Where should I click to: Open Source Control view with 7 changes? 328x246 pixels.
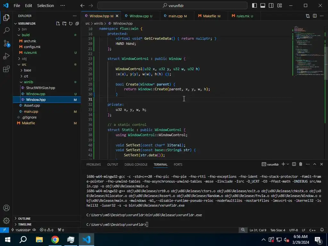(6, 43)
